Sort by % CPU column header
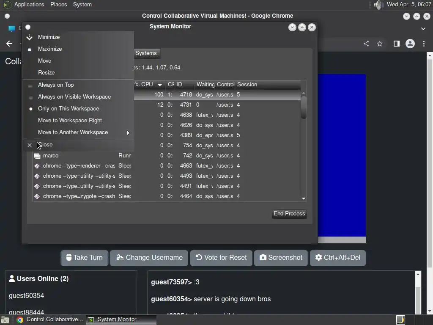Image resolution: width=433 pixels, height=325 pixels. point(148,85)
